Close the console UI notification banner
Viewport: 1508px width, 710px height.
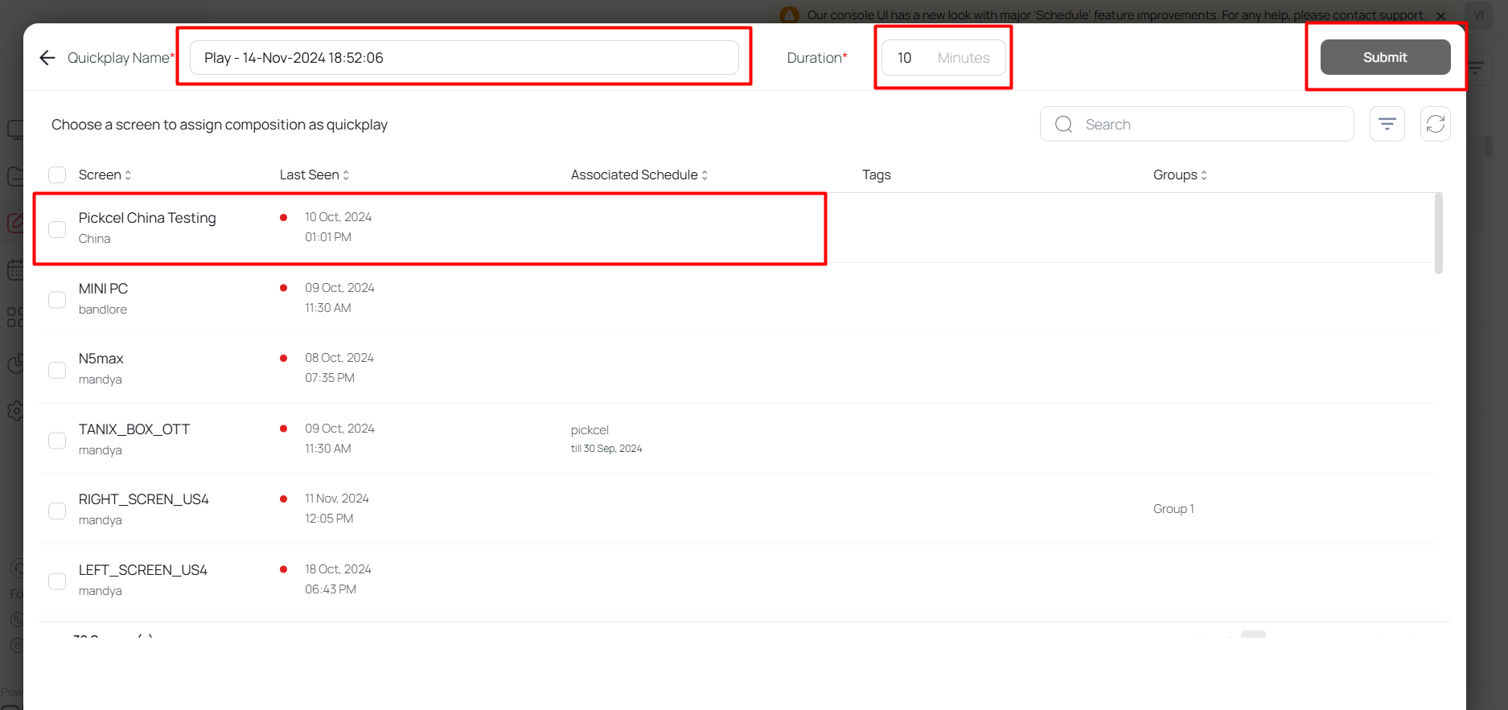point(1440,15)
